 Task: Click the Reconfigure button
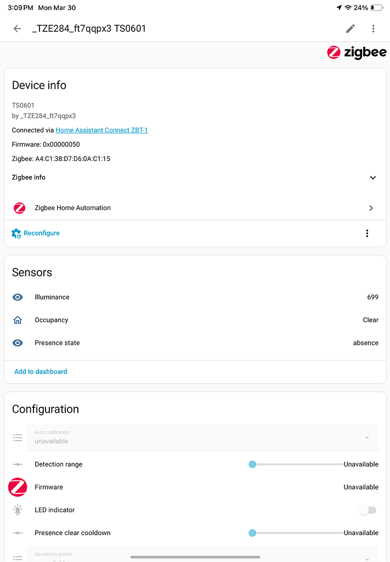[36, 233]
